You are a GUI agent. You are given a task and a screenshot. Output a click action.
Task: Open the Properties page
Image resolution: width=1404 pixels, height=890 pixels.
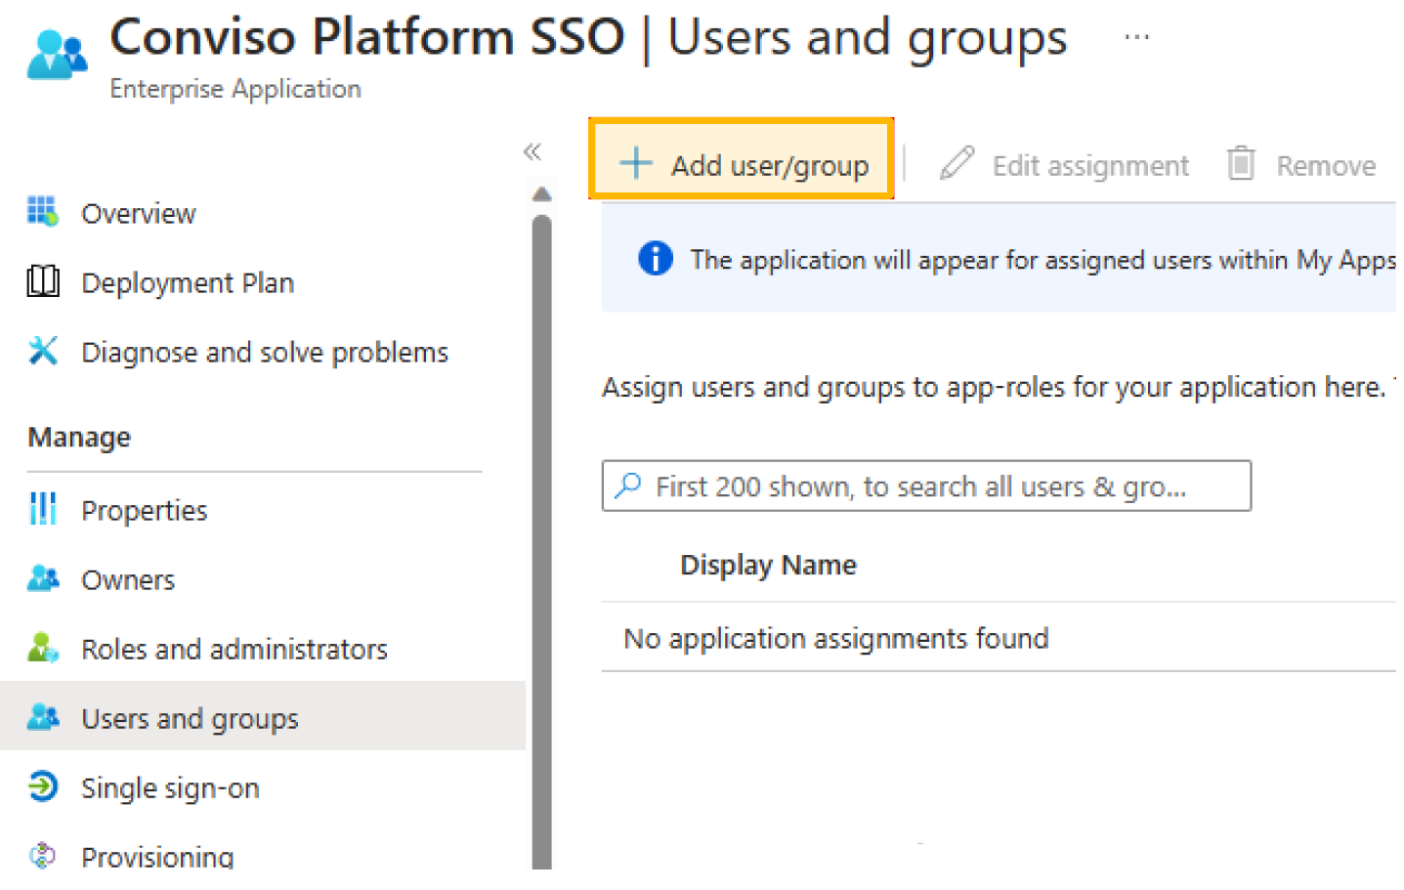pos(144,511)
